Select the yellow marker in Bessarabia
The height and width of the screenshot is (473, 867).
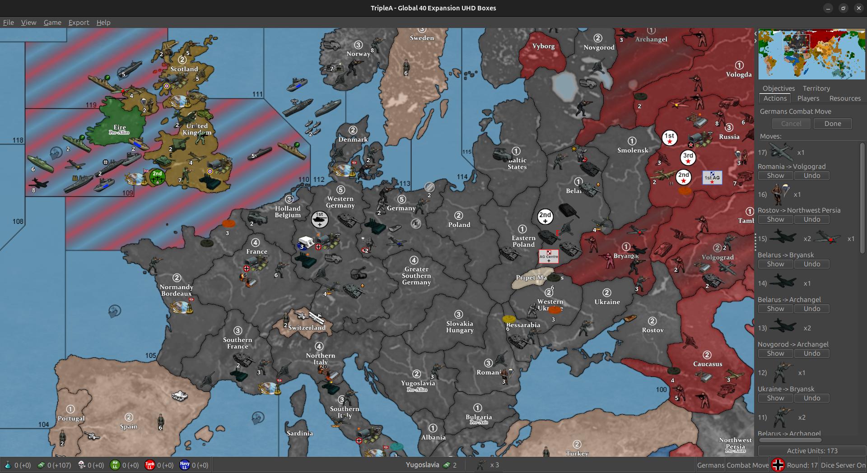coord(509,319)
